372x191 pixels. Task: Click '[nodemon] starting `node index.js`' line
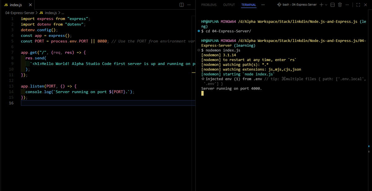pos(238,74)
